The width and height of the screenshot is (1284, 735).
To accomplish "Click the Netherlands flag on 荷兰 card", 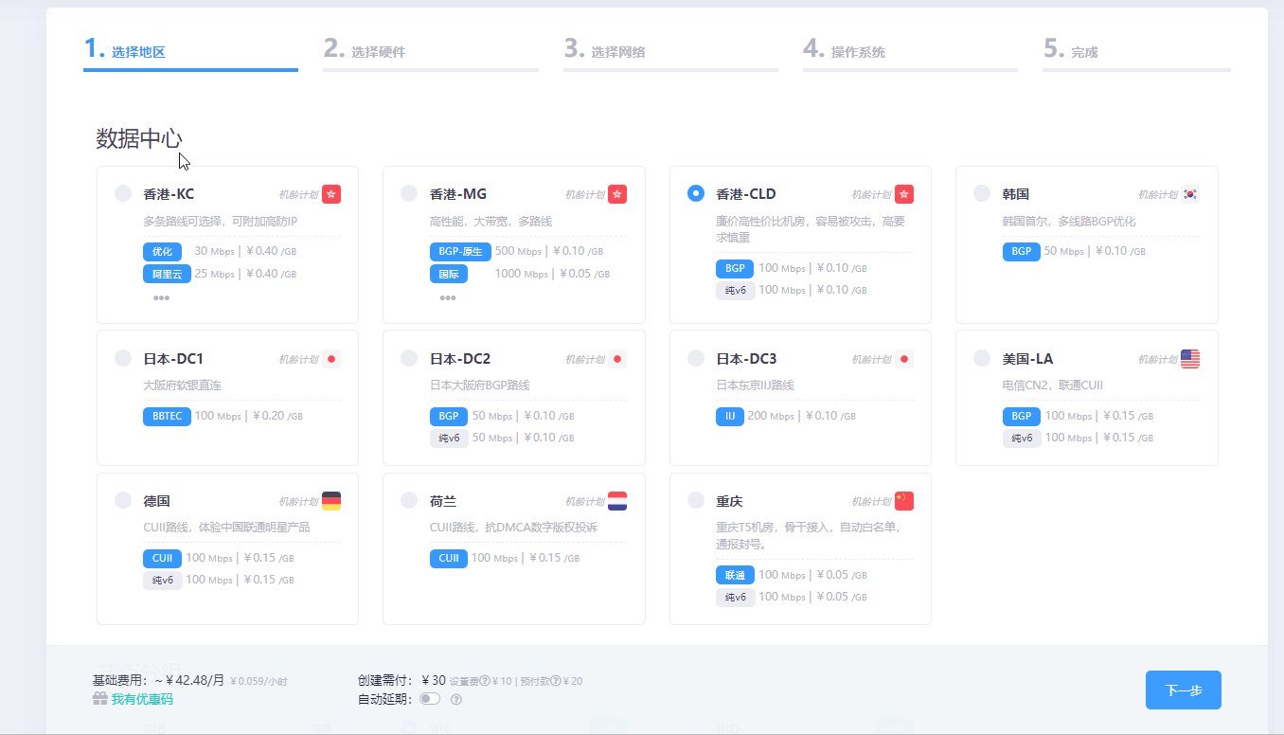I will pos(617,501).
